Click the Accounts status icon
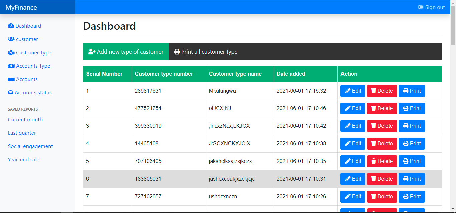 click(x=11, y=92)
